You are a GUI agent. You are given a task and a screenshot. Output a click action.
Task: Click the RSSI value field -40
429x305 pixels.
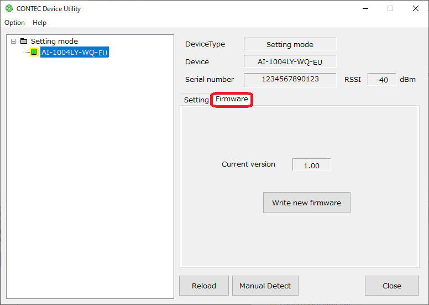[381, 80]
